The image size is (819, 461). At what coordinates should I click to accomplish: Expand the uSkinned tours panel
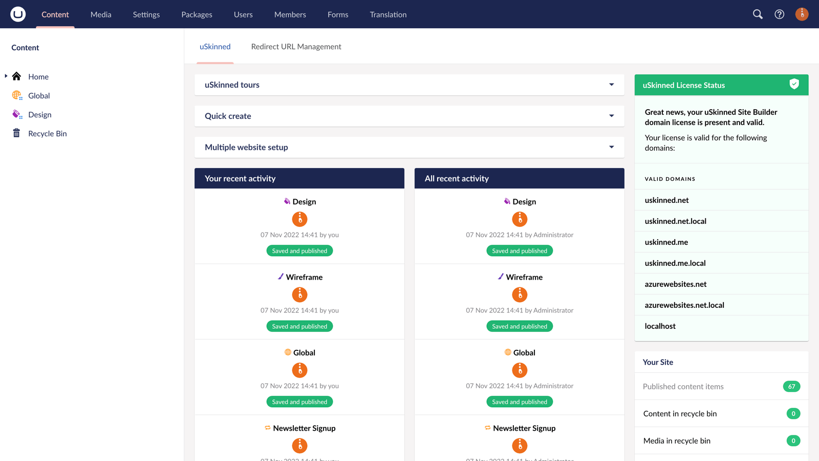point(611,85)
